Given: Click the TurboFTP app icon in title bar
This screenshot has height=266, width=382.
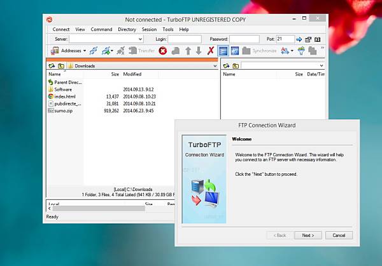Looking at the screenshot, I should tap(50, 20).
